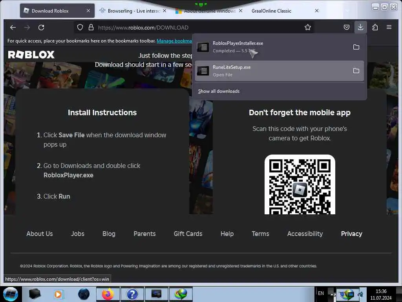Open the Manage bookmarks link

point(174,41)
